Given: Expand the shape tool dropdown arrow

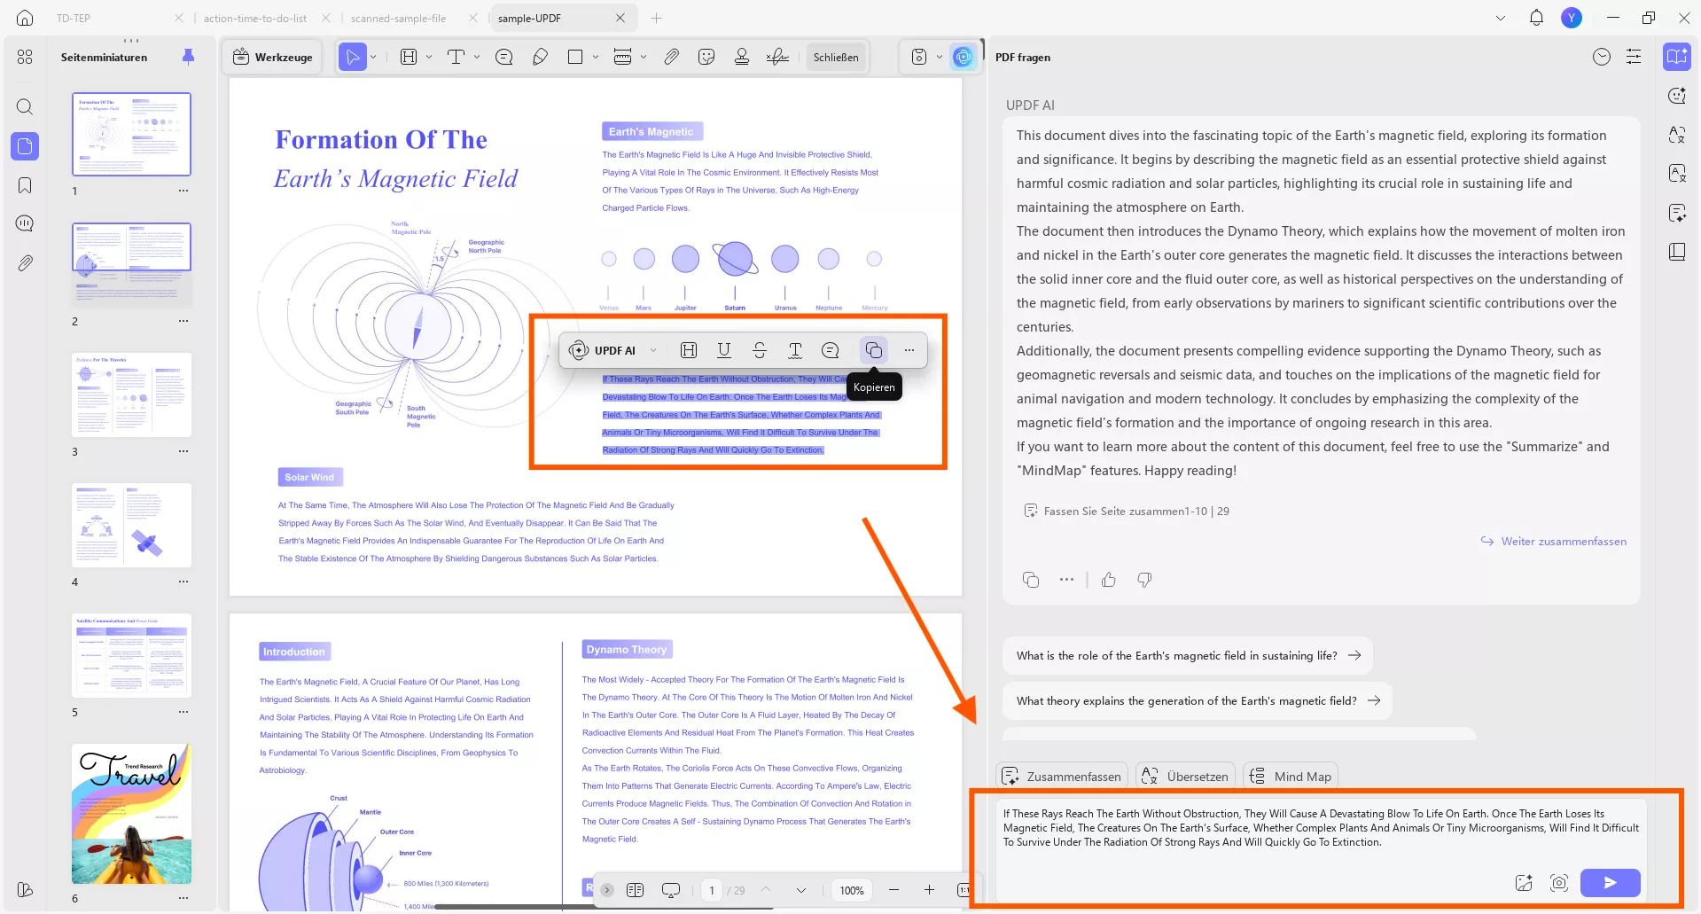Looking at the screenshot, I should coord(596,57).
